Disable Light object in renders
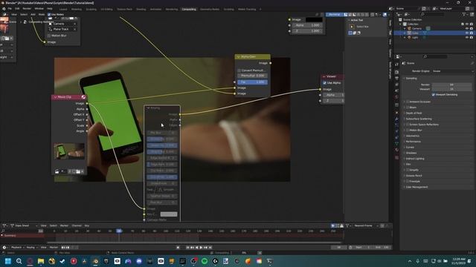 click(472, 37)
